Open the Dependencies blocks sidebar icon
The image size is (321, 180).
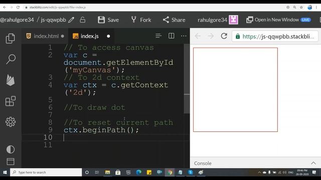[x=10, y=101]
